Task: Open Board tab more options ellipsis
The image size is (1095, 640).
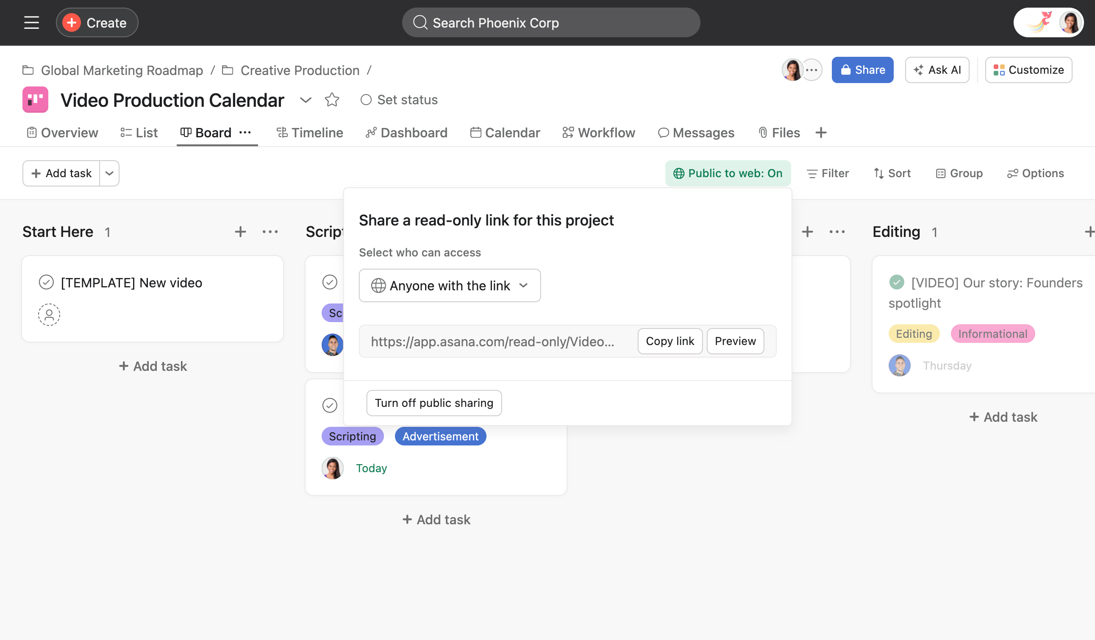Action: click(245, 133)
